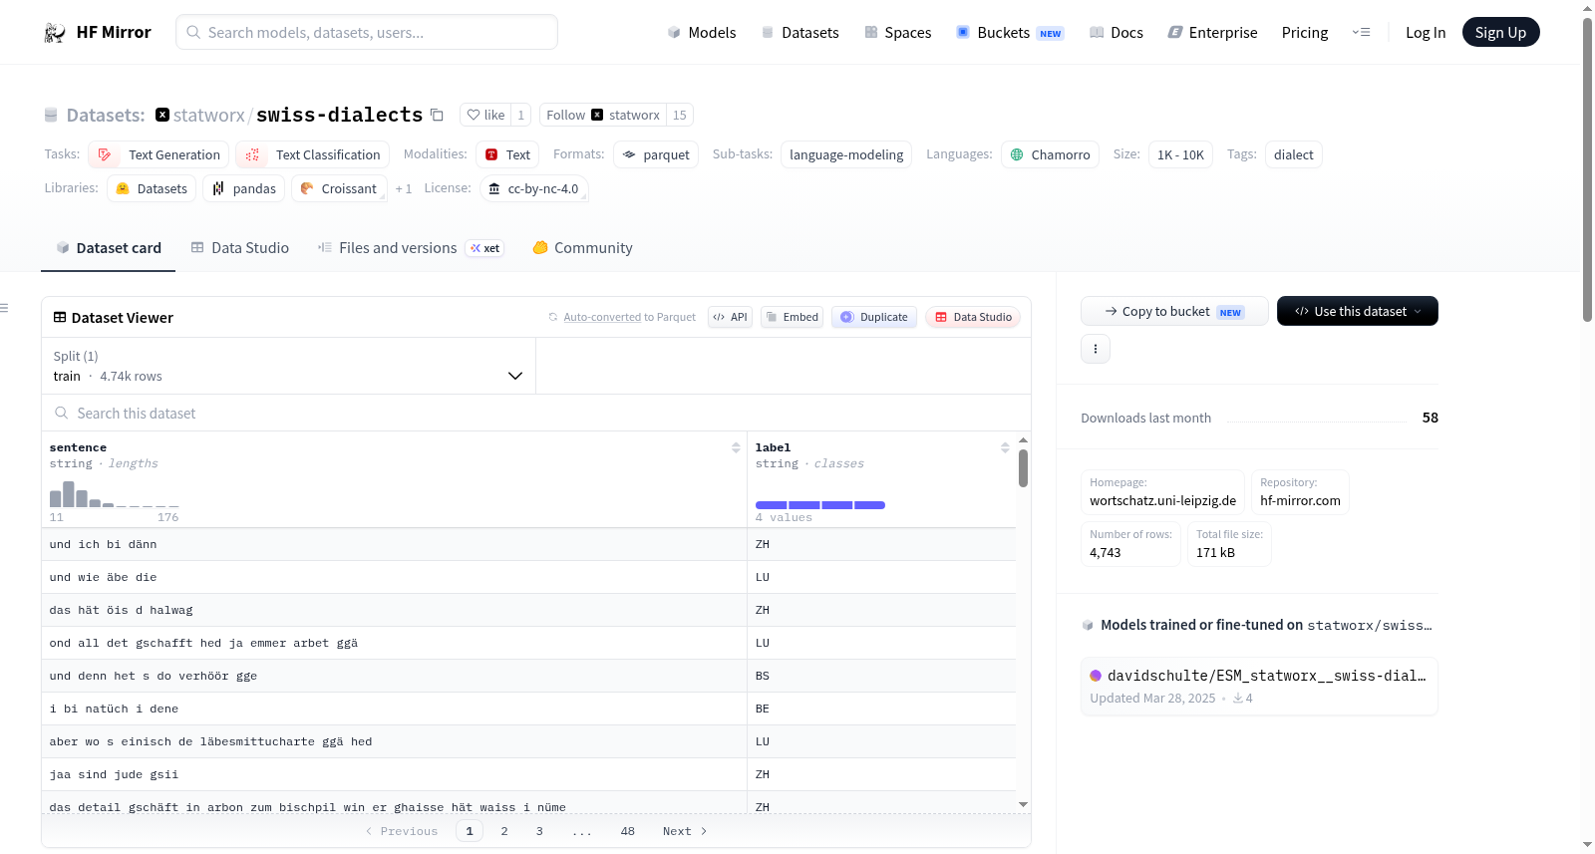Click the heart like button

click(x=485, y=115)
